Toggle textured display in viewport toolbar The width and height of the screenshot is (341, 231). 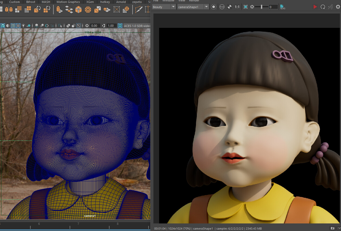(18, 26)
